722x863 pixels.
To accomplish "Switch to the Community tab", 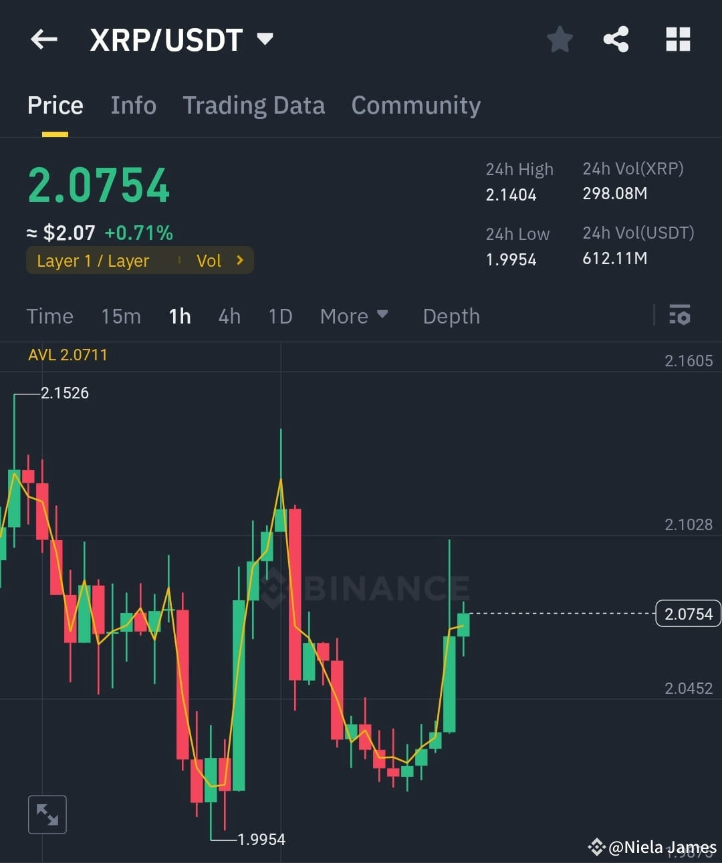I will (416, 105).
